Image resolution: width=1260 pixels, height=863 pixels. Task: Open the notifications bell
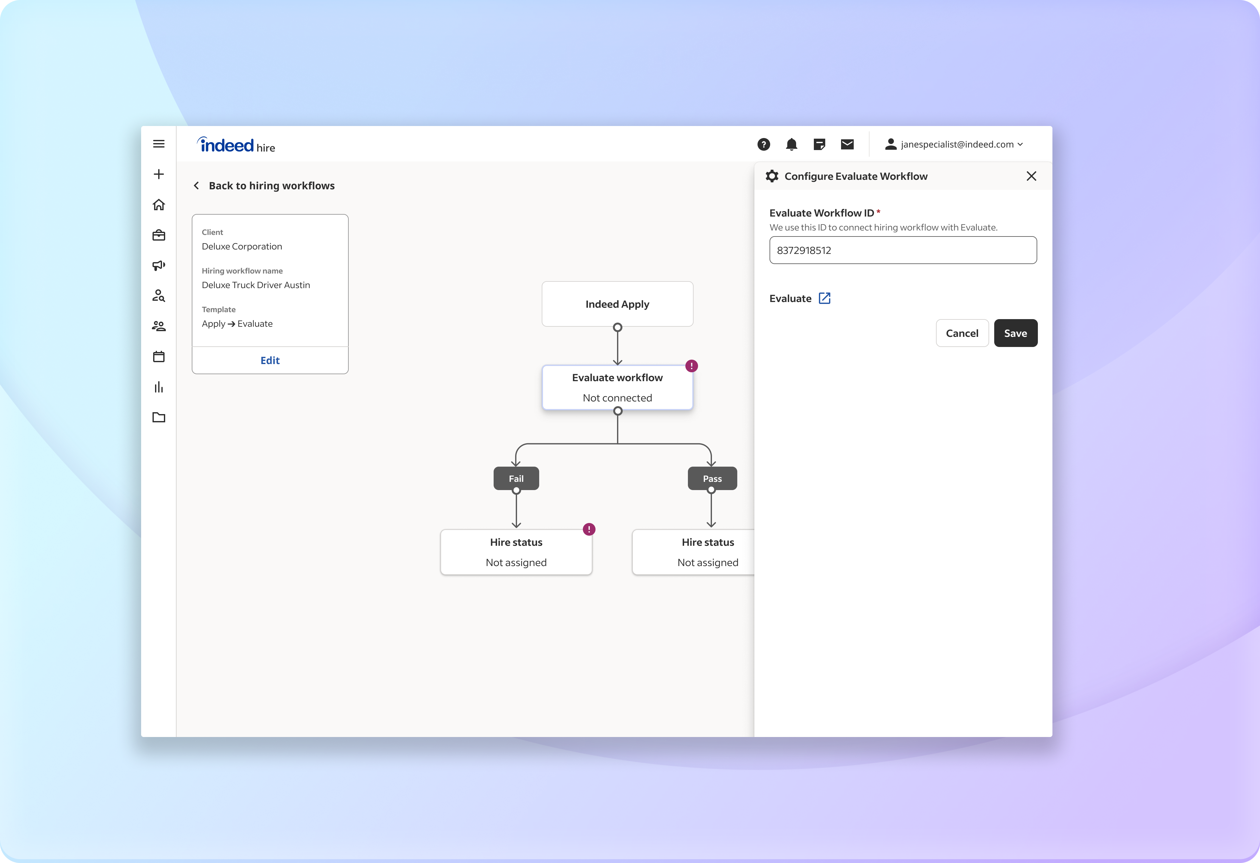tap(792, 144)
